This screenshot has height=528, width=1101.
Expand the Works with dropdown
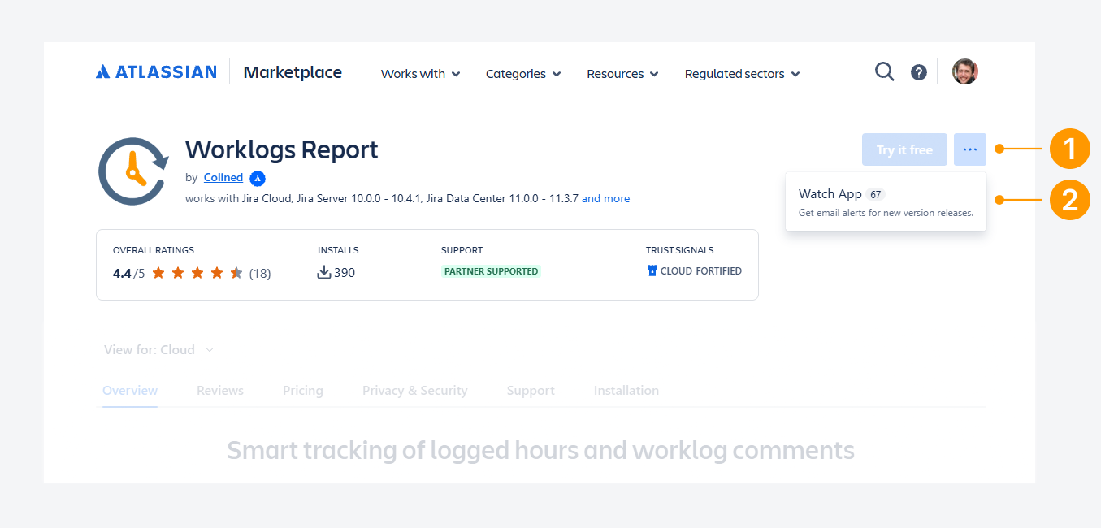pos(420,74)
